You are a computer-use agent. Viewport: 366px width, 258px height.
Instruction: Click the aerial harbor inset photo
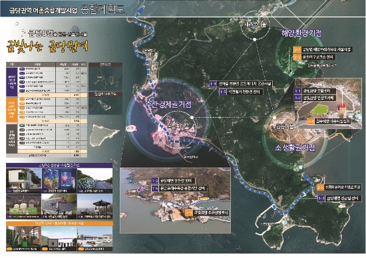click(x=175, y=200)
